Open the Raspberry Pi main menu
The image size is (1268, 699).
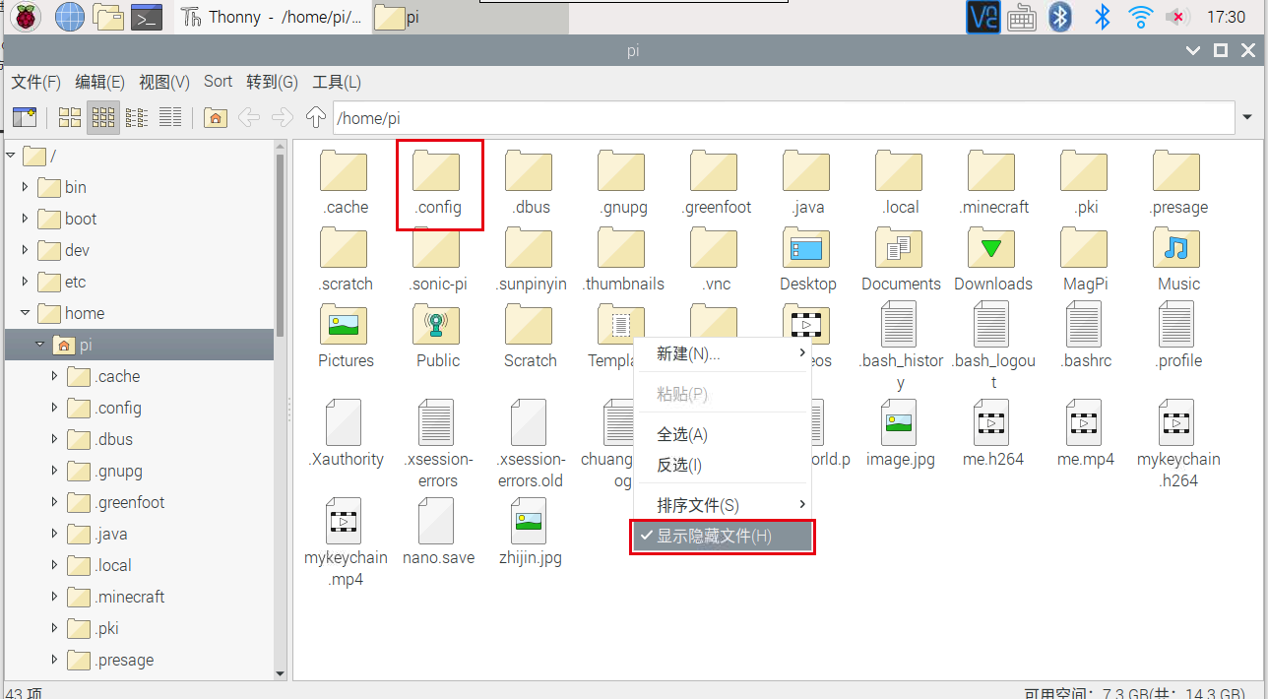(26, 17)
